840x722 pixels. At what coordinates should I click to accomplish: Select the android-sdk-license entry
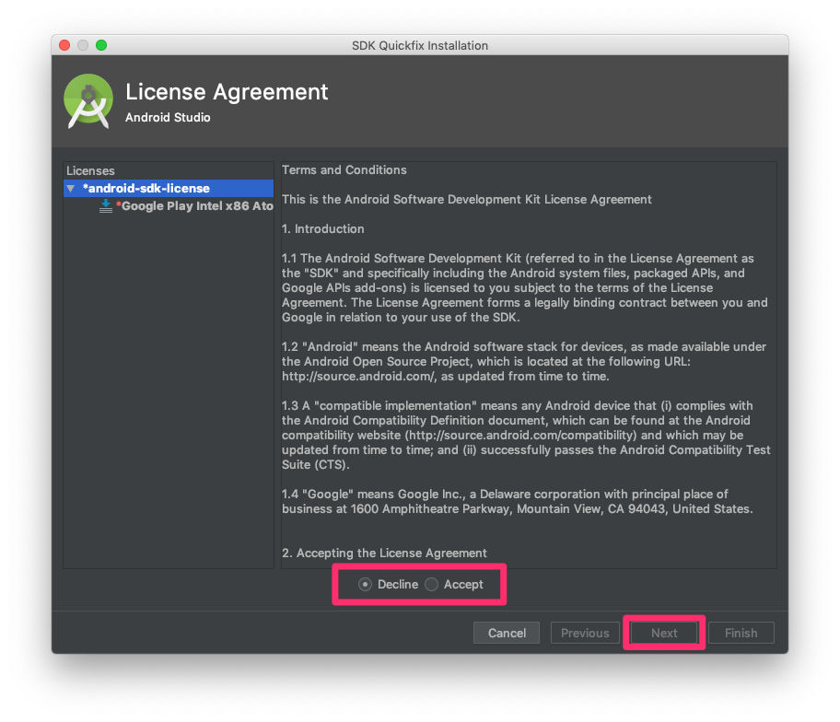tap(169, 189)
